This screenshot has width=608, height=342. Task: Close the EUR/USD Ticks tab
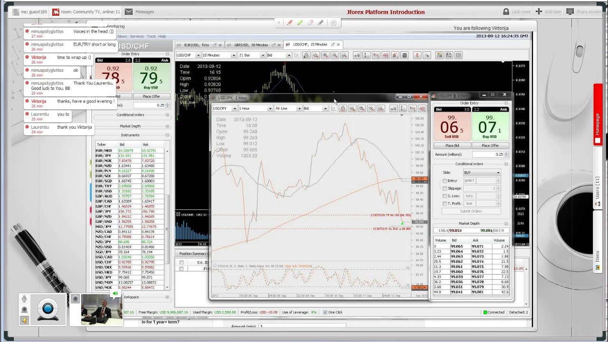(220, 45)
